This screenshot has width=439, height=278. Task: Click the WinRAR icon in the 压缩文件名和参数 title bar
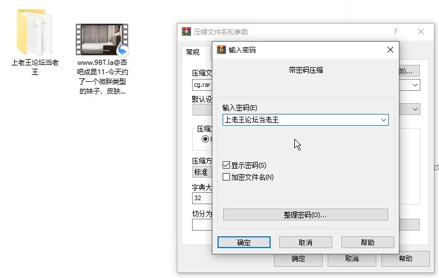[186, 32]
